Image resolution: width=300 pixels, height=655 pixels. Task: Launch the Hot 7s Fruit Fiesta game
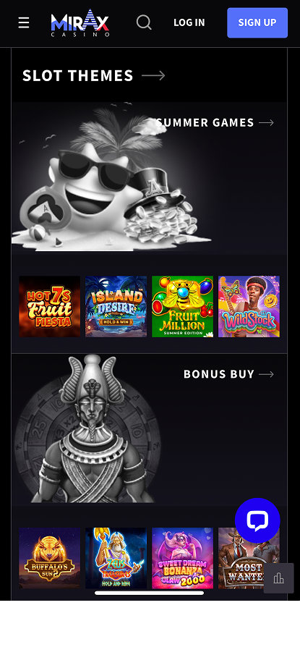click(x=50, y=307)
